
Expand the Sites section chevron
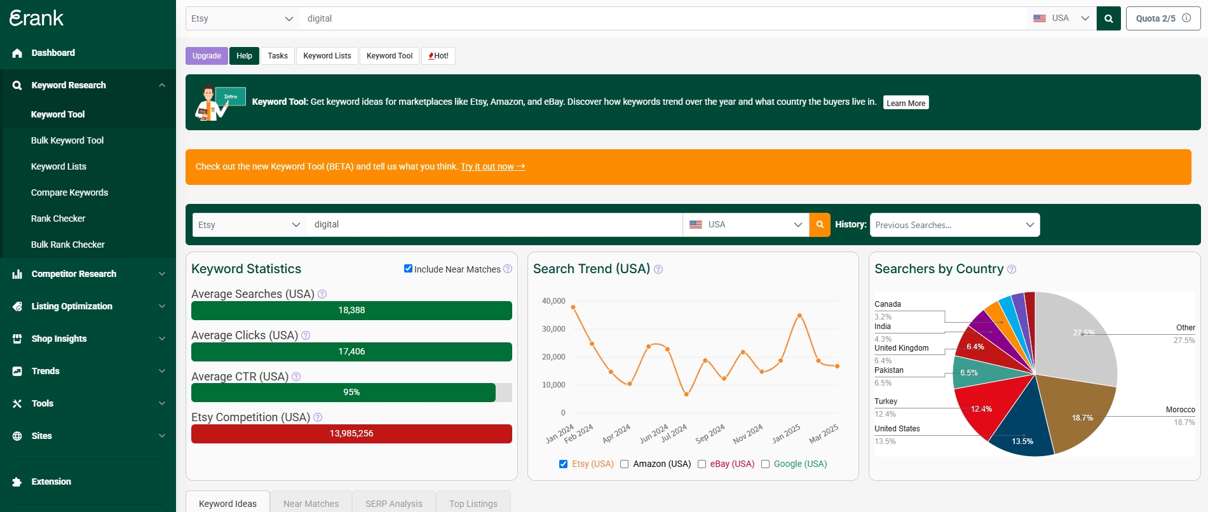[162, 436]
